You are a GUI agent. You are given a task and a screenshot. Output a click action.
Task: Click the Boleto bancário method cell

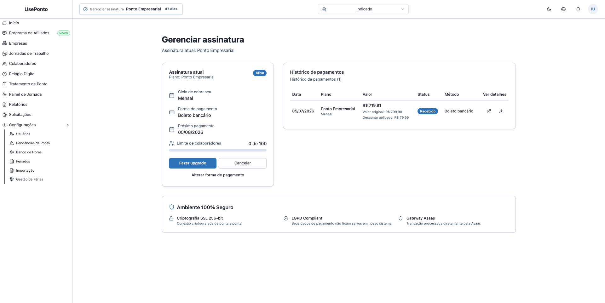(x=459, y=111)
